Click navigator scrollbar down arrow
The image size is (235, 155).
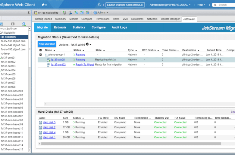click(30, 150)
